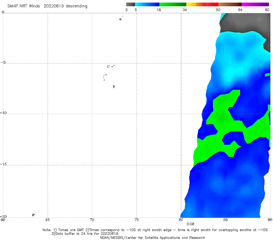Click the 'SMAP NRT Winds 20220619 descending' title
This screenshot has width=273, height=240.
pyautogui.click(x=47, y=6)
